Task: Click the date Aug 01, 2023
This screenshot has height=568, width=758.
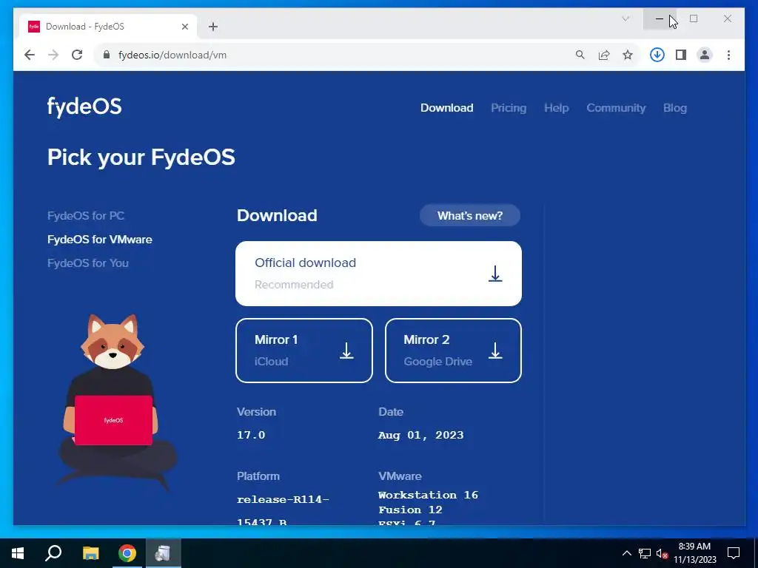Action: click(421, 435)
